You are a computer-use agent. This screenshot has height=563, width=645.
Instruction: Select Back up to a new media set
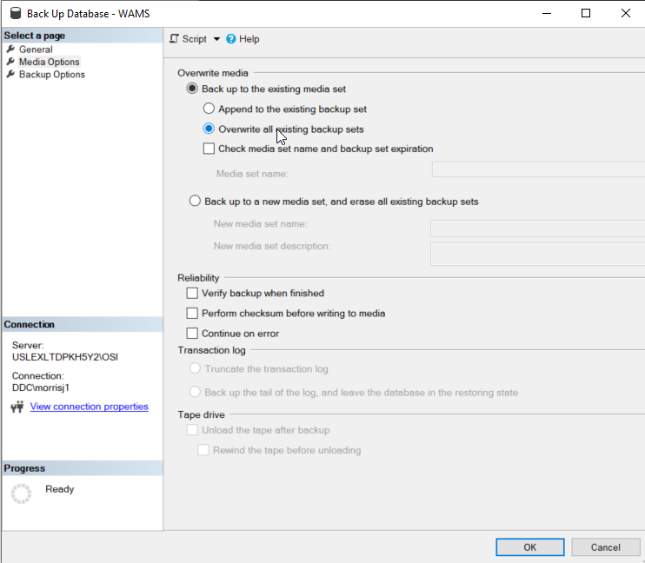tap(195, 201)
